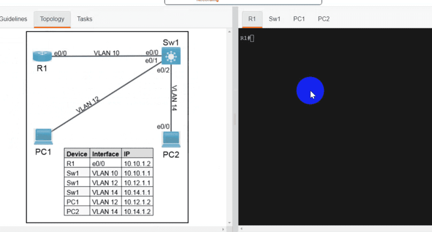Click the topology panel scroll-up arrow
This screenshot has height=232, width=432.
coord(229,32)
